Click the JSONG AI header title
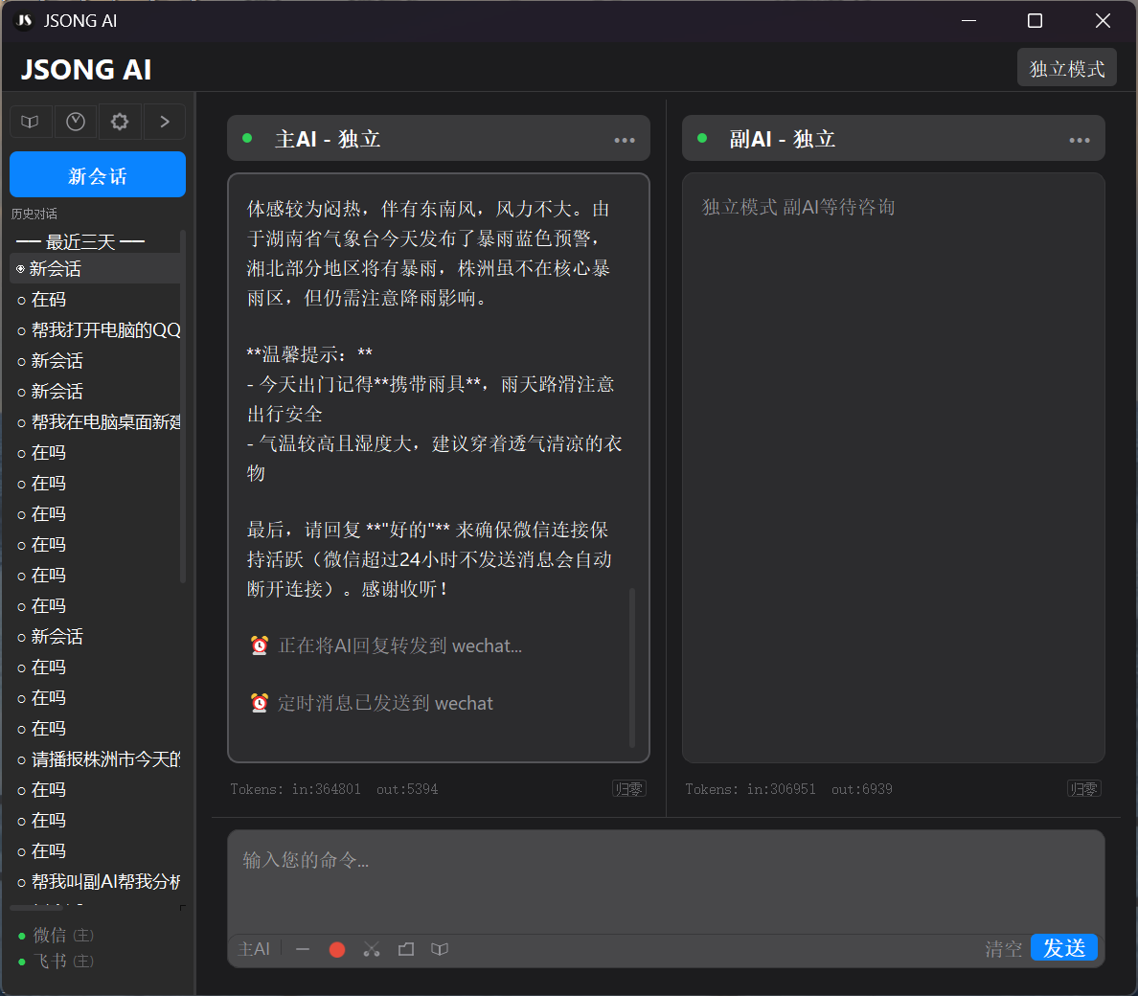Viewport: 1138px width, 996px height. (86, 70)
